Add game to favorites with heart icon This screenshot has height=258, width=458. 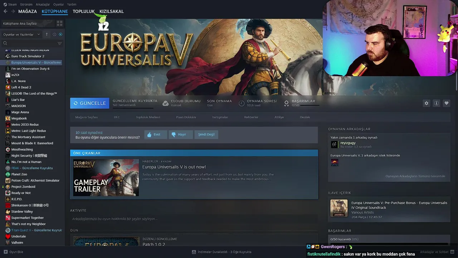click(x=447, y=103)
